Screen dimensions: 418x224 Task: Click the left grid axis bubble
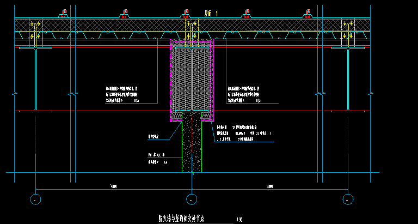point(35,199)
